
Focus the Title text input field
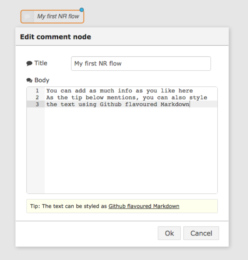[141, 63]
